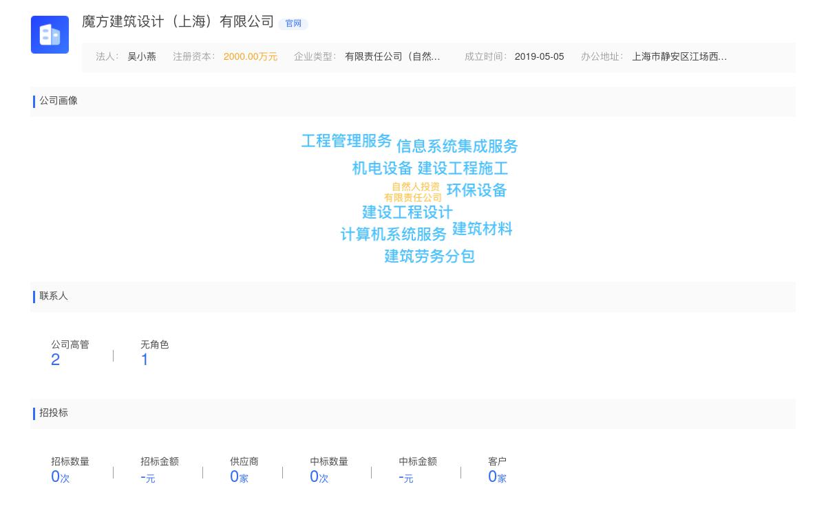Click the 客户 value 0家
This screenshot has width=826, height=517.
[497, 477]
